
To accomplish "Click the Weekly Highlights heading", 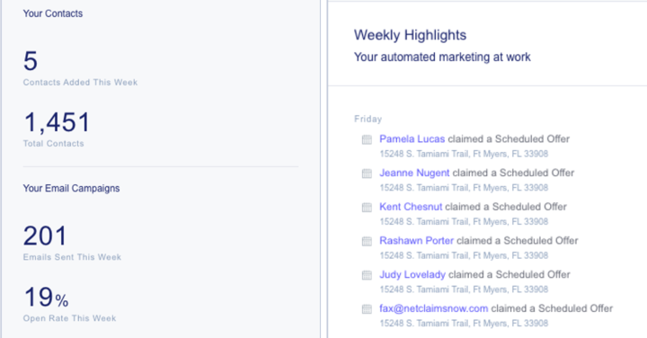I will click(410, 35).
